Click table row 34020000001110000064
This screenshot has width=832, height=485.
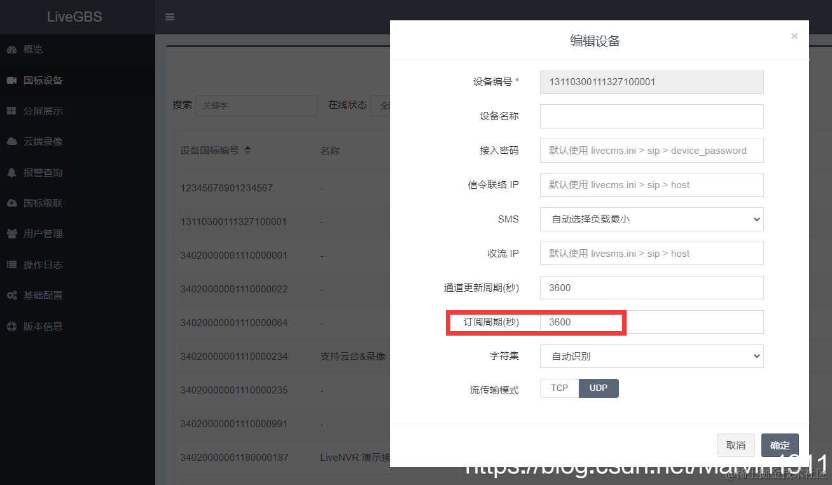tap(282, 323)
